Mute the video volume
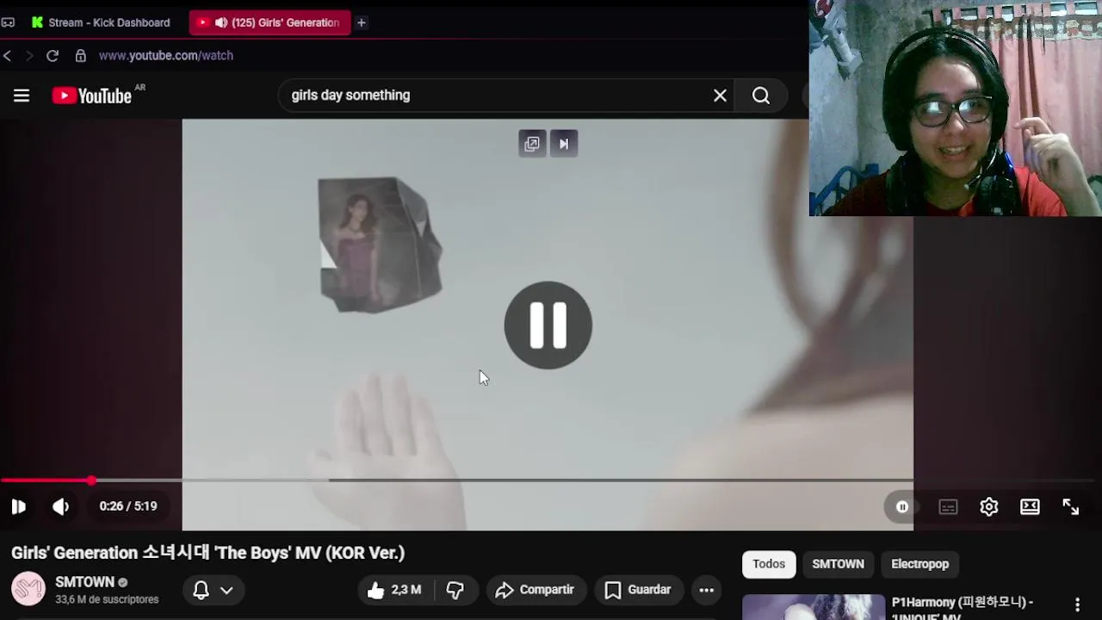The image size is (1102, 620). point(60,507)
